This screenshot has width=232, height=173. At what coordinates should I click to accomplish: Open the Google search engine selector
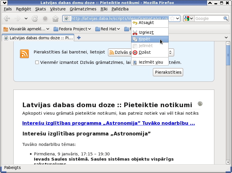click(189, 18)
